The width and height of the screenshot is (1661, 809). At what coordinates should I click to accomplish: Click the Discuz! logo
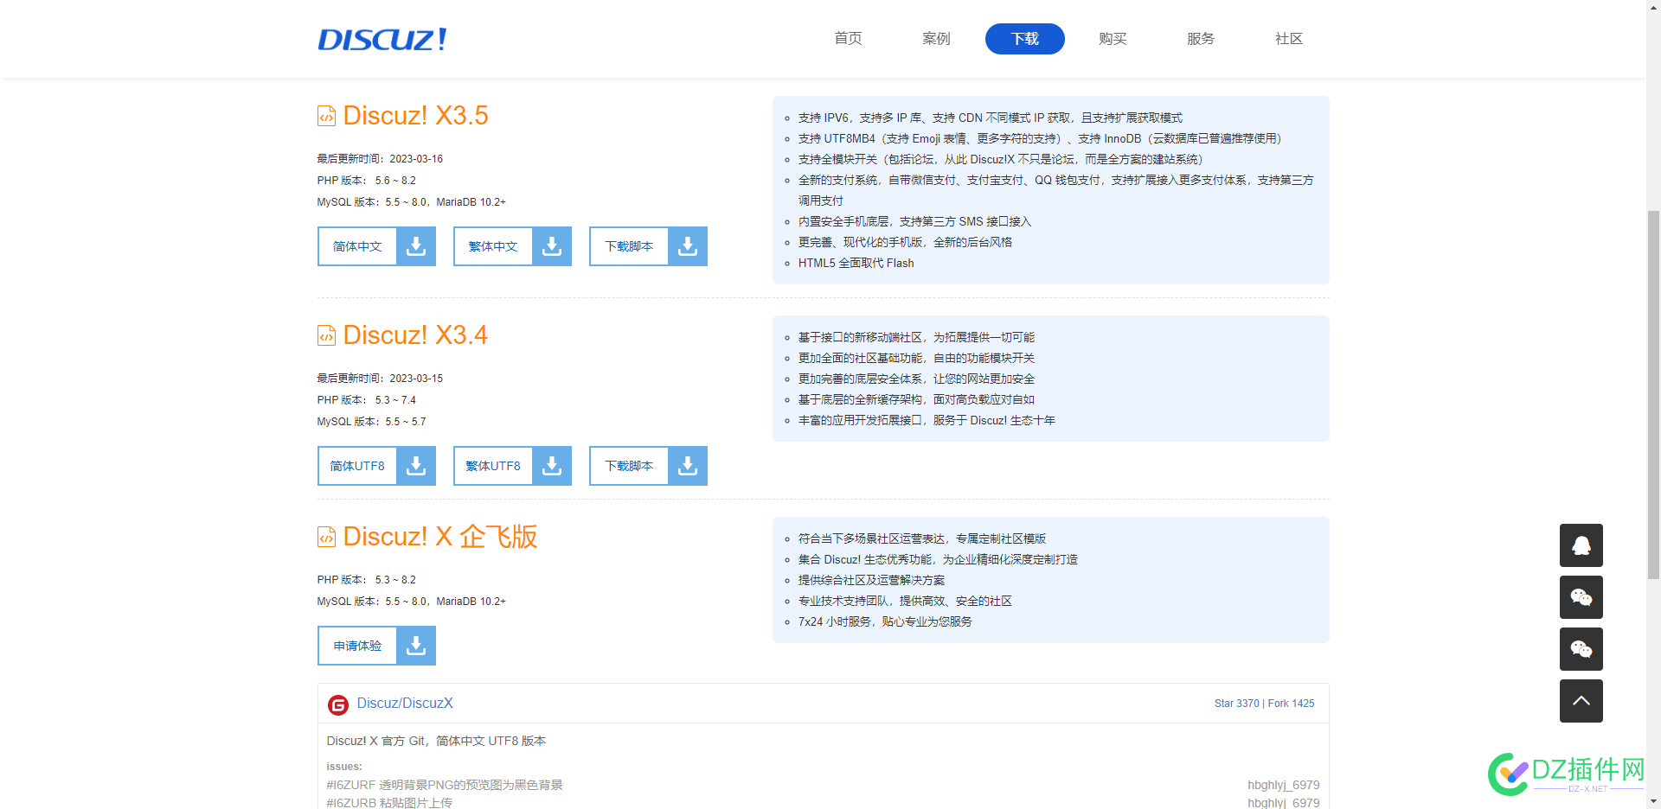click(382, 39)
